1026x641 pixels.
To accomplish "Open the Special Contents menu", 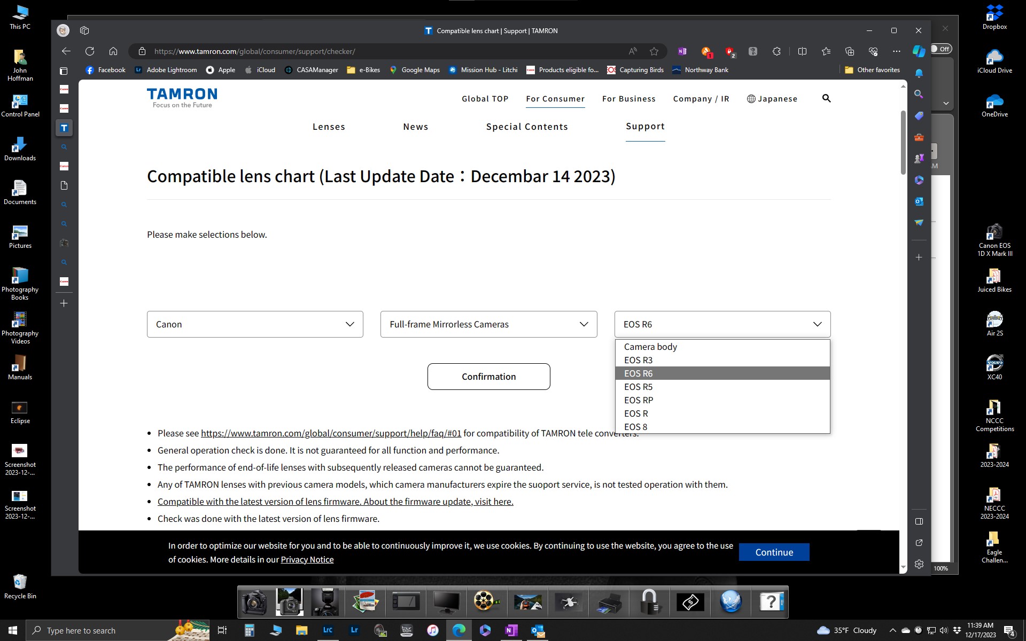I will (527, 127).
